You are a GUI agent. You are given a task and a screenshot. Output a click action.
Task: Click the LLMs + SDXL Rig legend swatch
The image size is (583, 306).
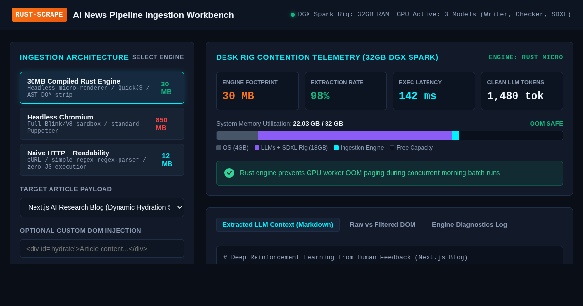pyautogui.click(x=257, y=148)
